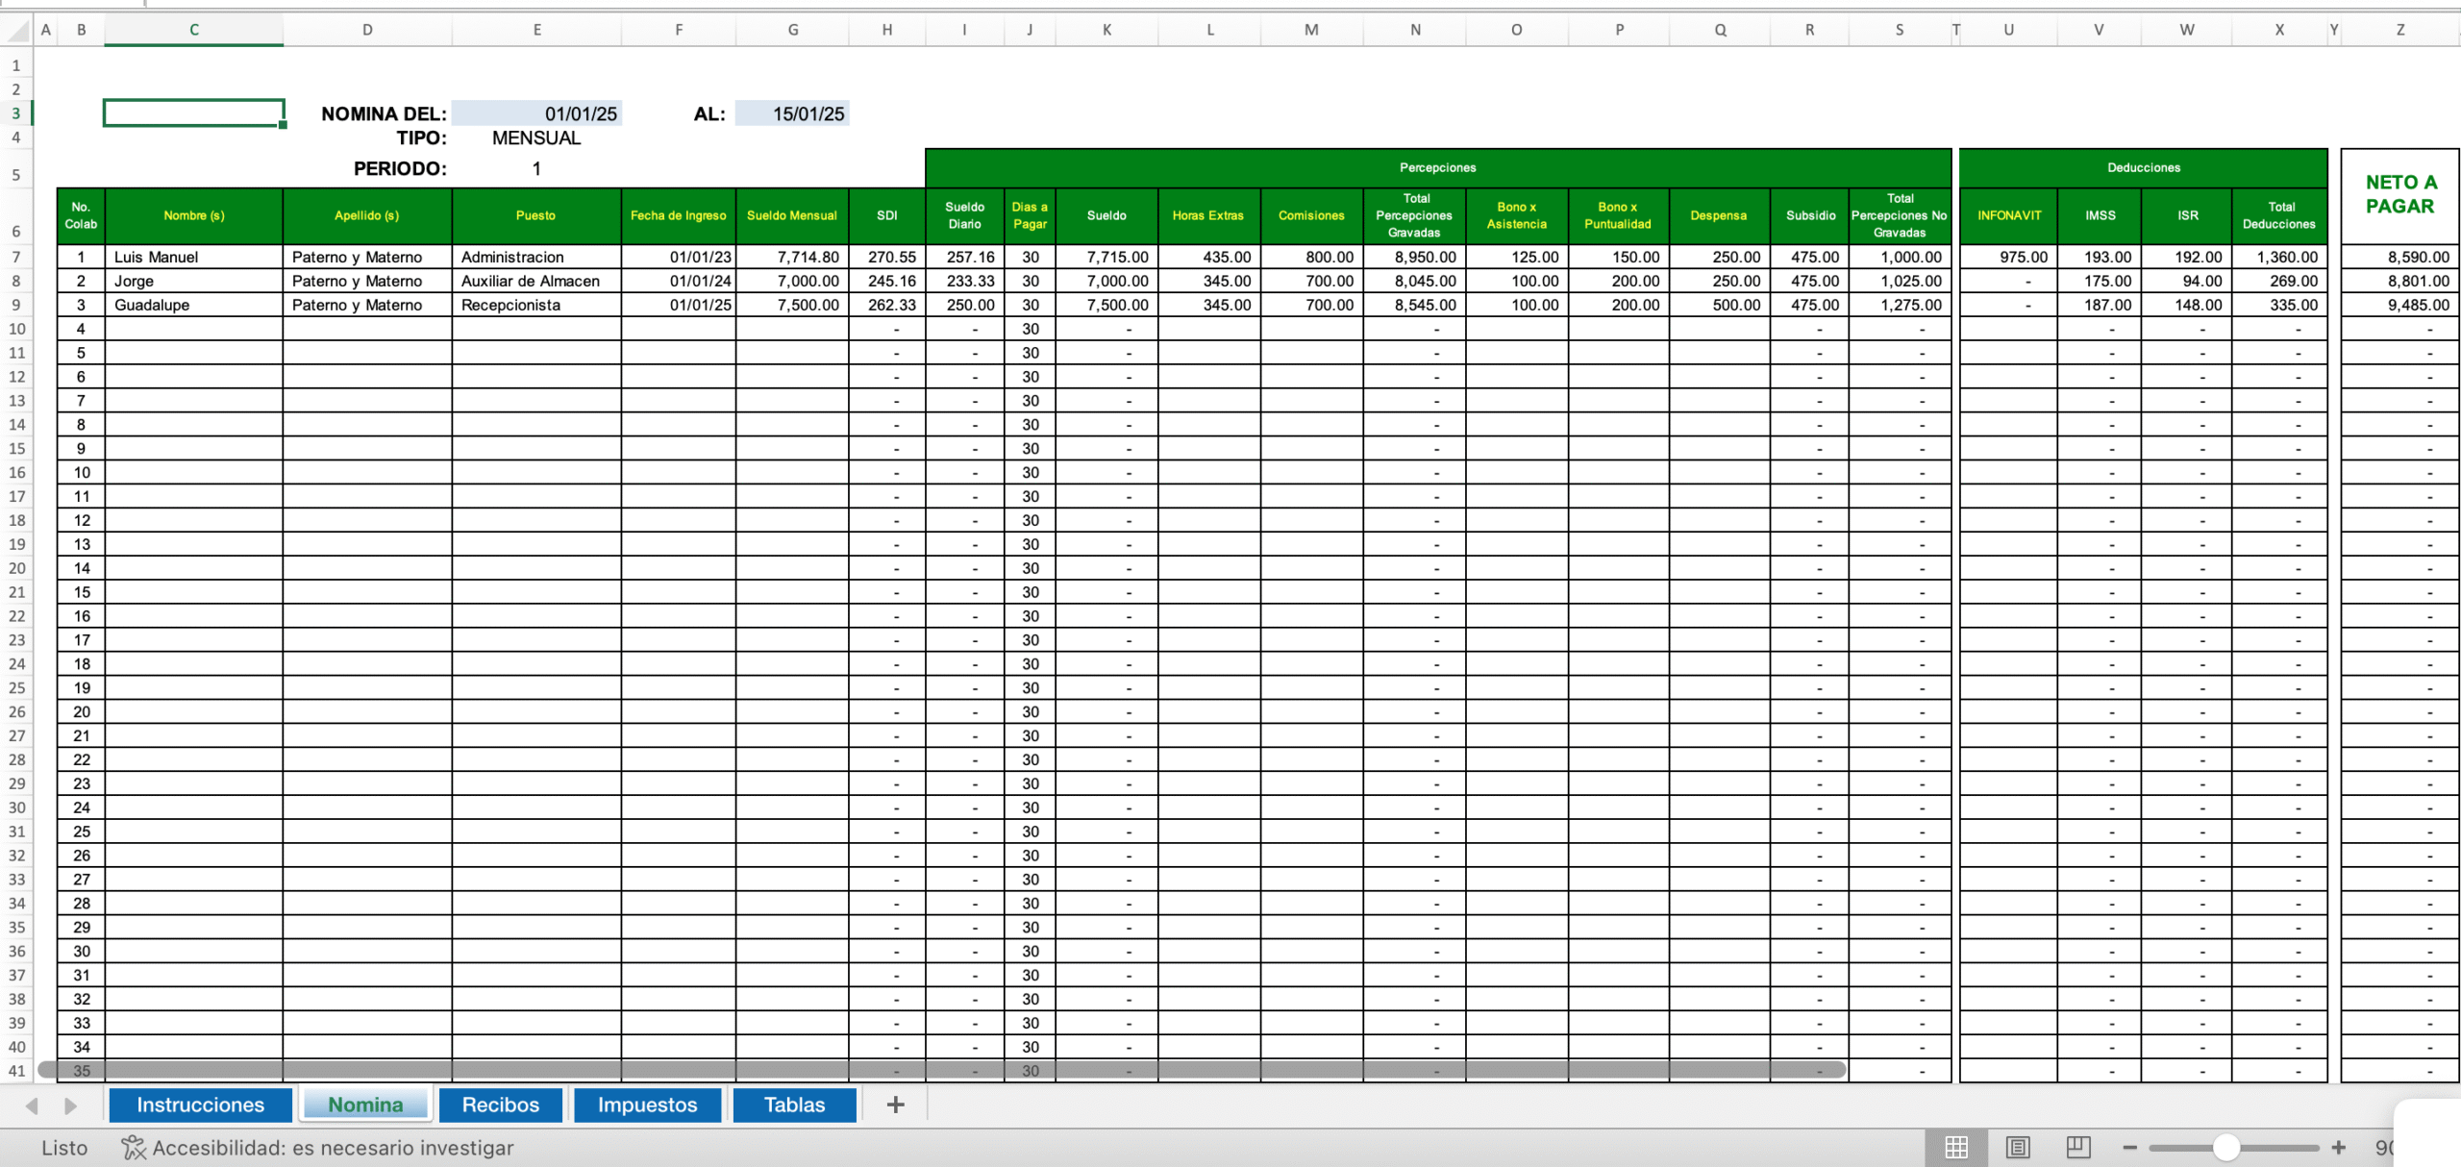The width and height of the screenshot is (2461, 1167).
Task: Select column Z header
Action: point(2399,30)
